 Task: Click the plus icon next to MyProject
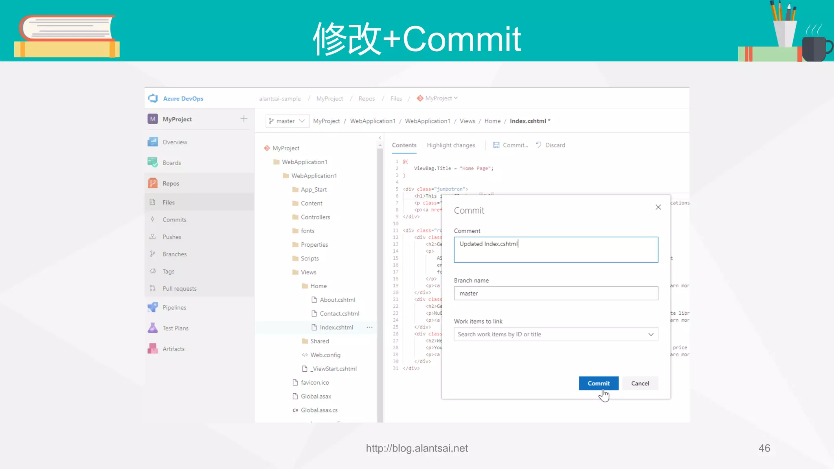[244, 119]
